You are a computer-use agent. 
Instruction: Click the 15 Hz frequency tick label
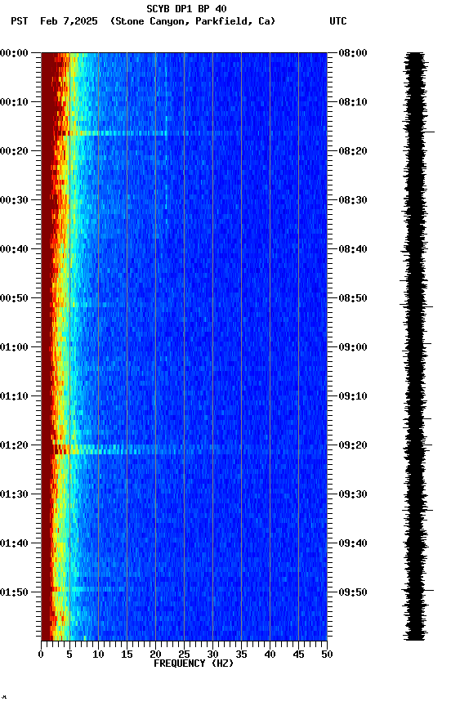tap(127, 655)
